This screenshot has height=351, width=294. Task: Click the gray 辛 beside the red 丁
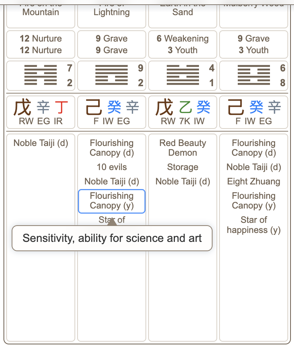click(x=43, y=107)
